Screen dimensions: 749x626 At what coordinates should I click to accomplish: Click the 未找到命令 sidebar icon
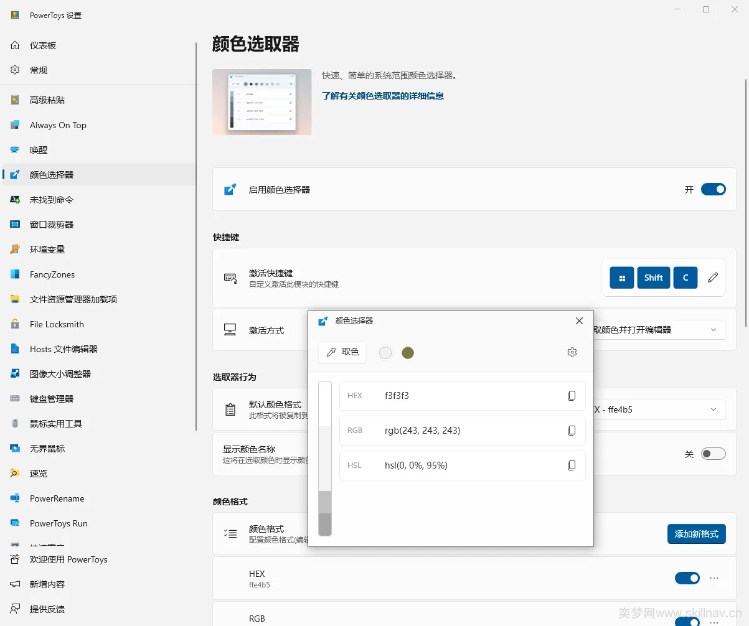(x=15, y=200)
